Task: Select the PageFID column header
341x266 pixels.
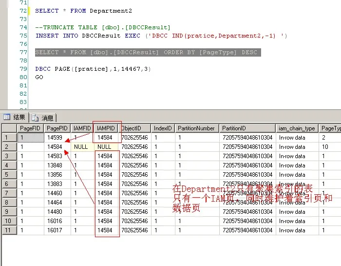Action: [30, 128]
